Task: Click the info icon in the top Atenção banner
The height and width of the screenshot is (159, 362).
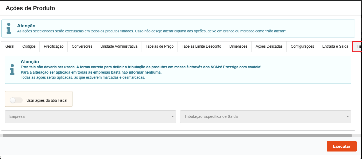Action: pyautogui.click(x=9, y=28)
